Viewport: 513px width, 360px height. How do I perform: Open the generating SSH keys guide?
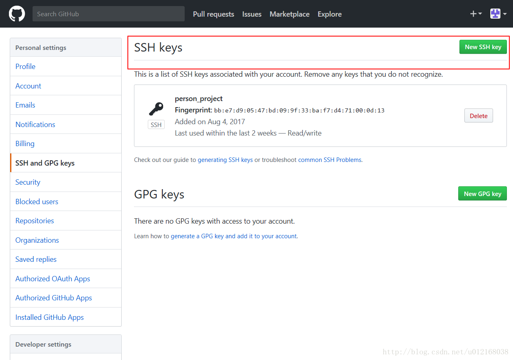[x=225, y=160]
